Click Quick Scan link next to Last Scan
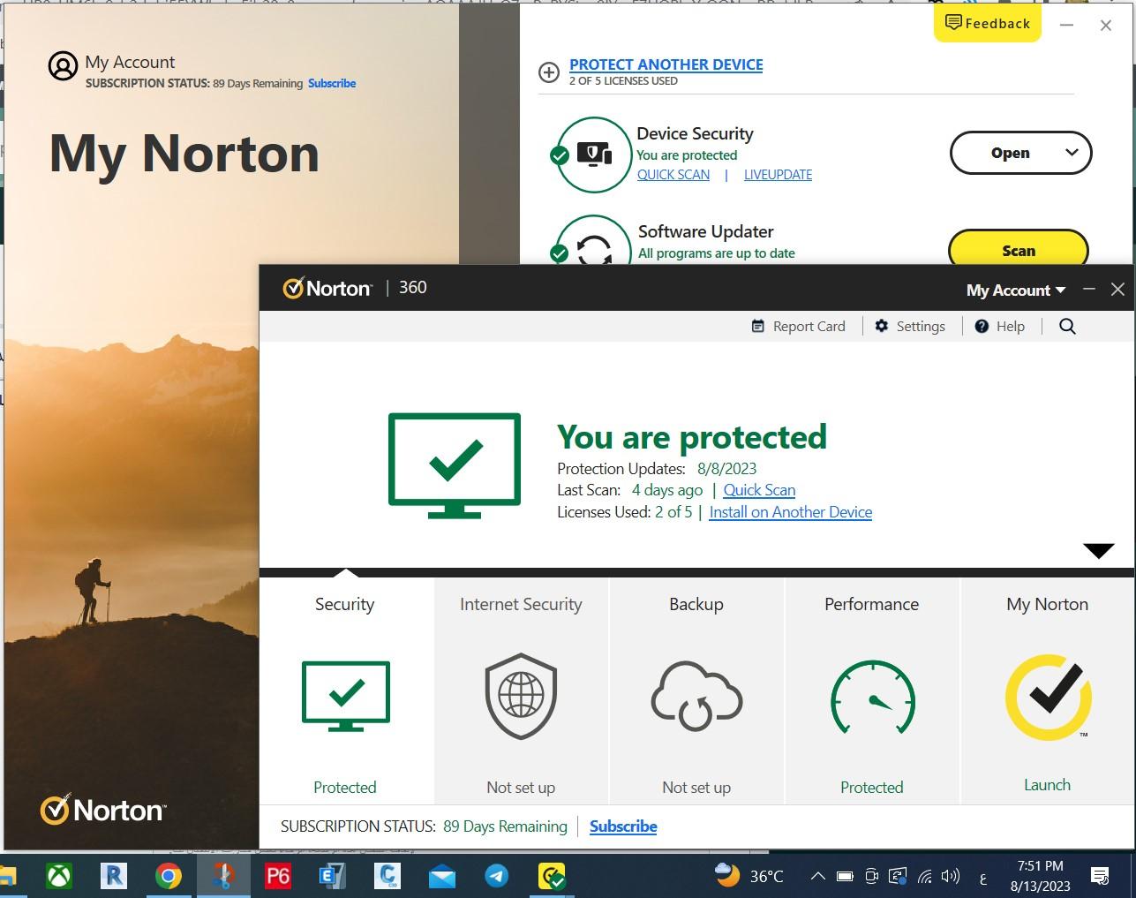The image size is (1136, 898). (759, 490)
